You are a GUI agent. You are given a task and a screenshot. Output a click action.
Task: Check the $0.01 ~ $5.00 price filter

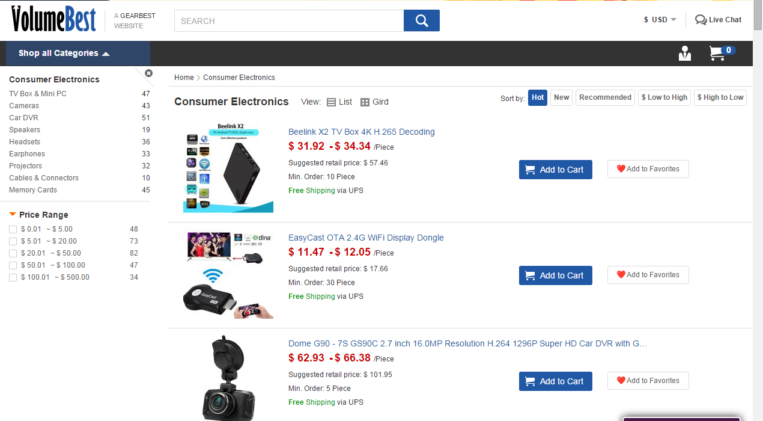[13, 229]
